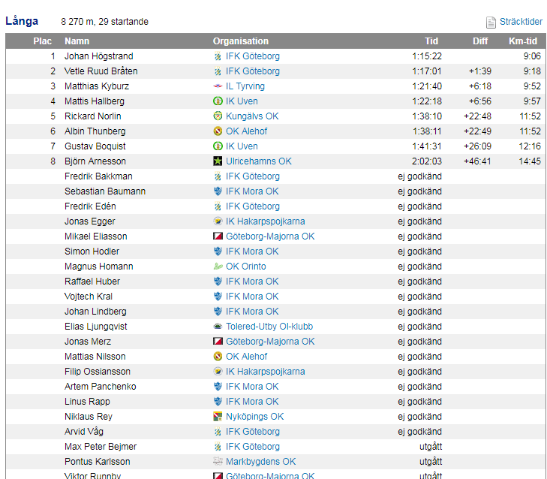This screenshot has width=547, height=479.
Task: Click IFK Mora OK logo beside Vojtech Kral
Action: click(218, 297)
